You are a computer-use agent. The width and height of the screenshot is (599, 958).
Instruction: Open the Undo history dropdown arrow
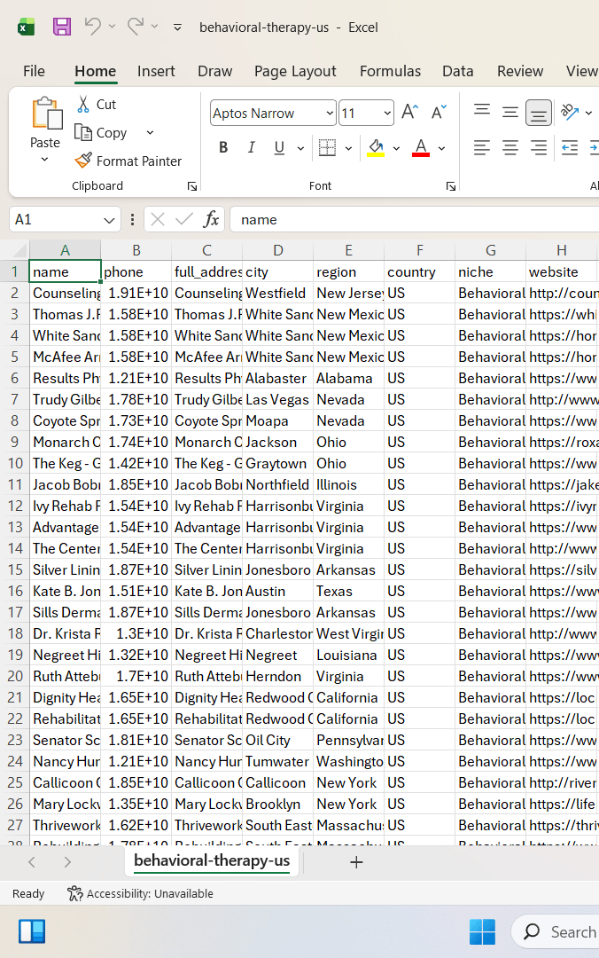tap(112, 27)
